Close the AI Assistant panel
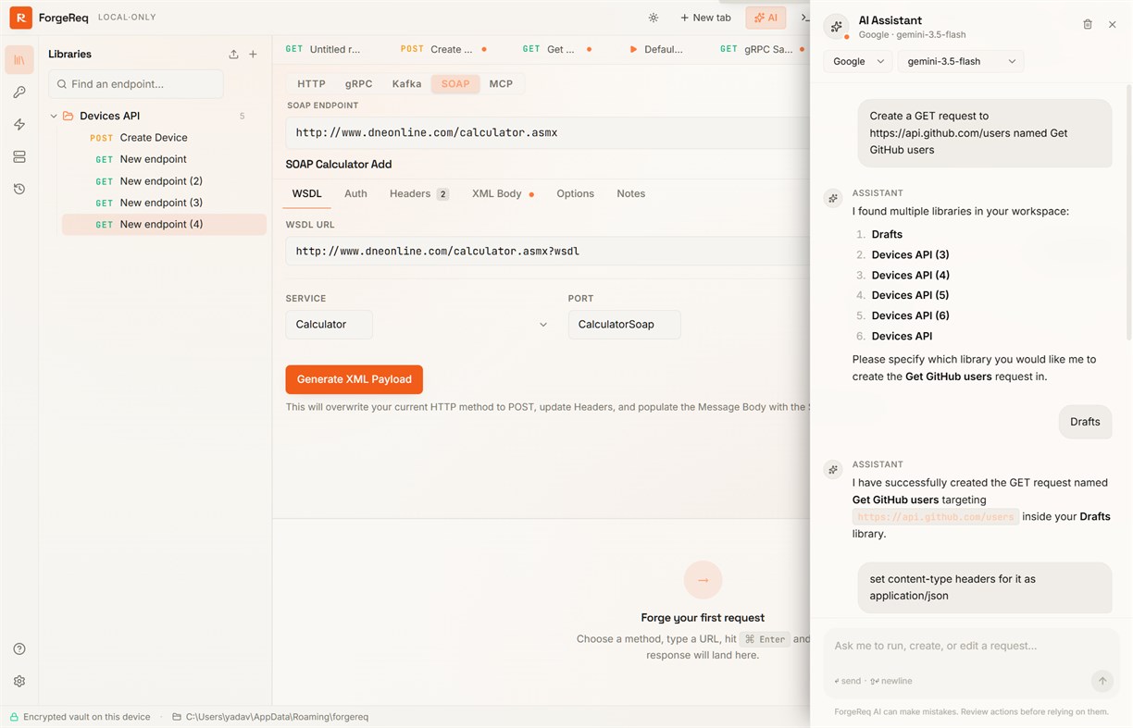The width and height of the screenshot is (1133, 728). [x=1113, y=24]
